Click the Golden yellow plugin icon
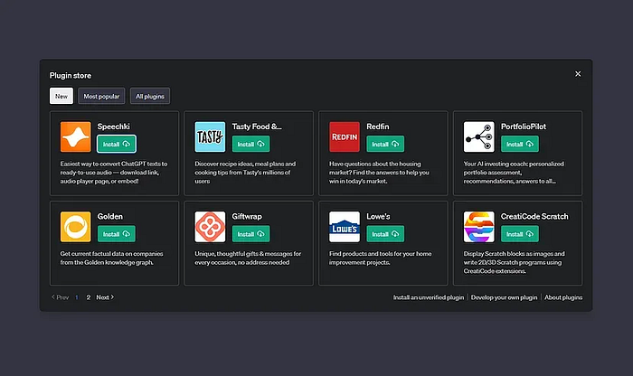Image resolution: width=633 pixels, height=376 pixels. [75, 227]
